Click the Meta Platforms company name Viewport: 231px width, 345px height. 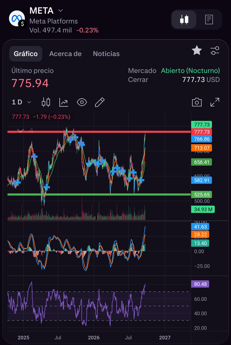[x=54, y=21]
